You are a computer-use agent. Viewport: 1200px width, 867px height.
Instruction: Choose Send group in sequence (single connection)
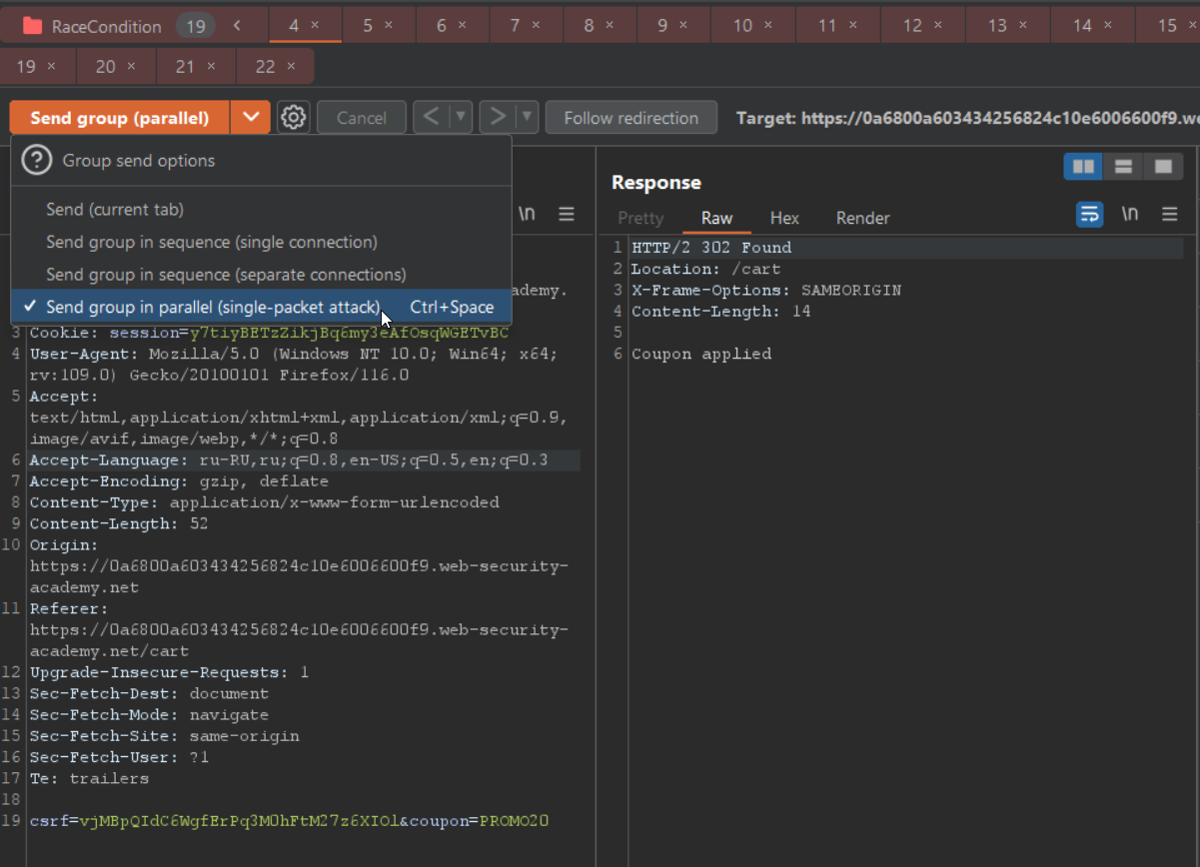click(x=212, y=242)
